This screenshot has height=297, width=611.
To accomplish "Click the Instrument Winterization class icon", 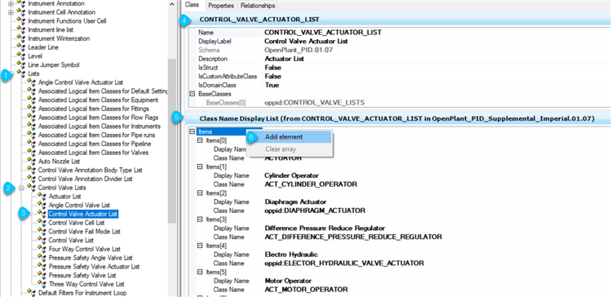I will (22, 38).
